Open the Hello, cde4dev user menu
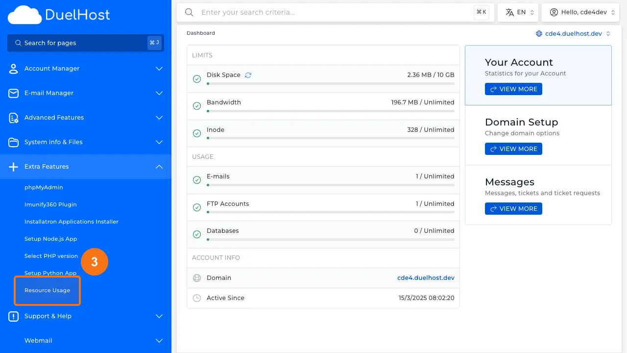 pos(580,12)
